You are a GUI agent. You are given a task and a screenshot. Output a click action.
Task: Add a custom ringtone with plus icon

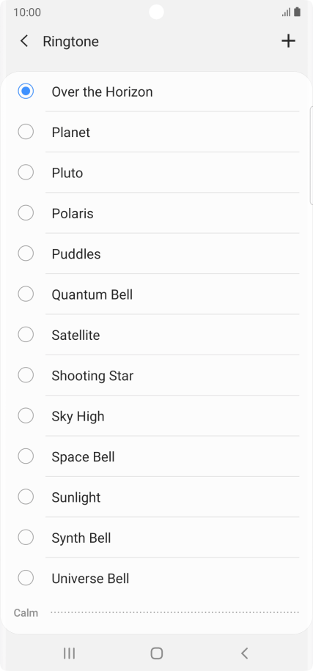(x=288, y=41)
